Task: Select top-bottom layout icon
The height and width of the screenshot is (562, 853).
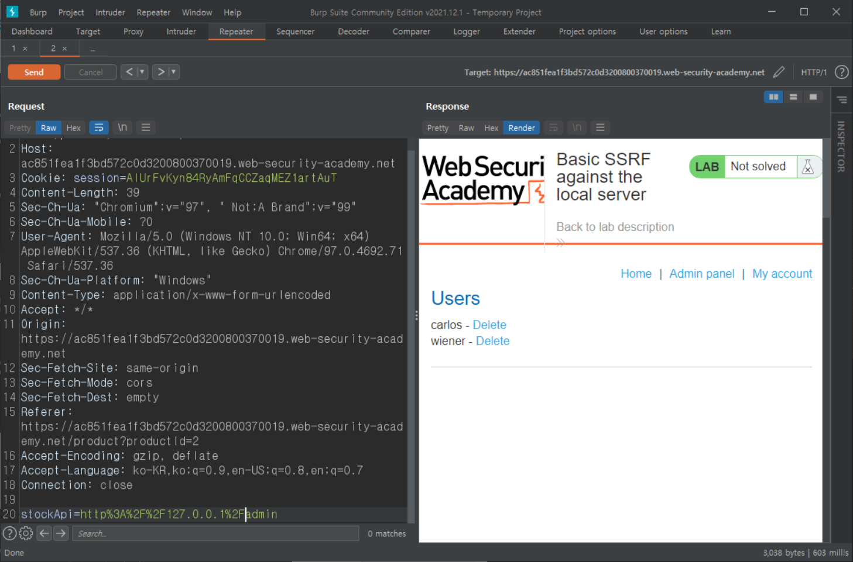Action: tap(793, 97)
